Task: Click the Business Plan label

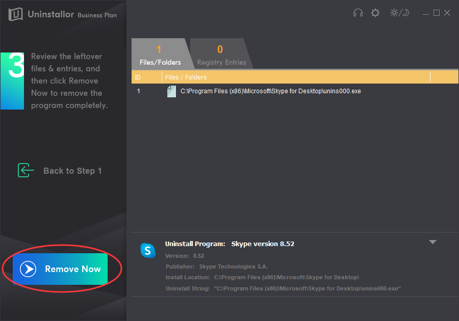Action: coord(97,15)
